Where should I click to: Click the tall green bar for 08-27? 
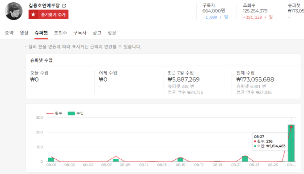pyautogui.click(x=291, y=143)
